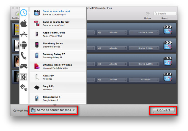The image size is (188, 131).
Task: Open the custom settings gears category
Action: [x=24, y=88]
